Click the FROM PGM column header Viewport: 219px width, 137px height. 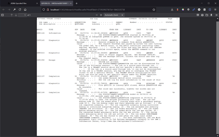point(114,30)
